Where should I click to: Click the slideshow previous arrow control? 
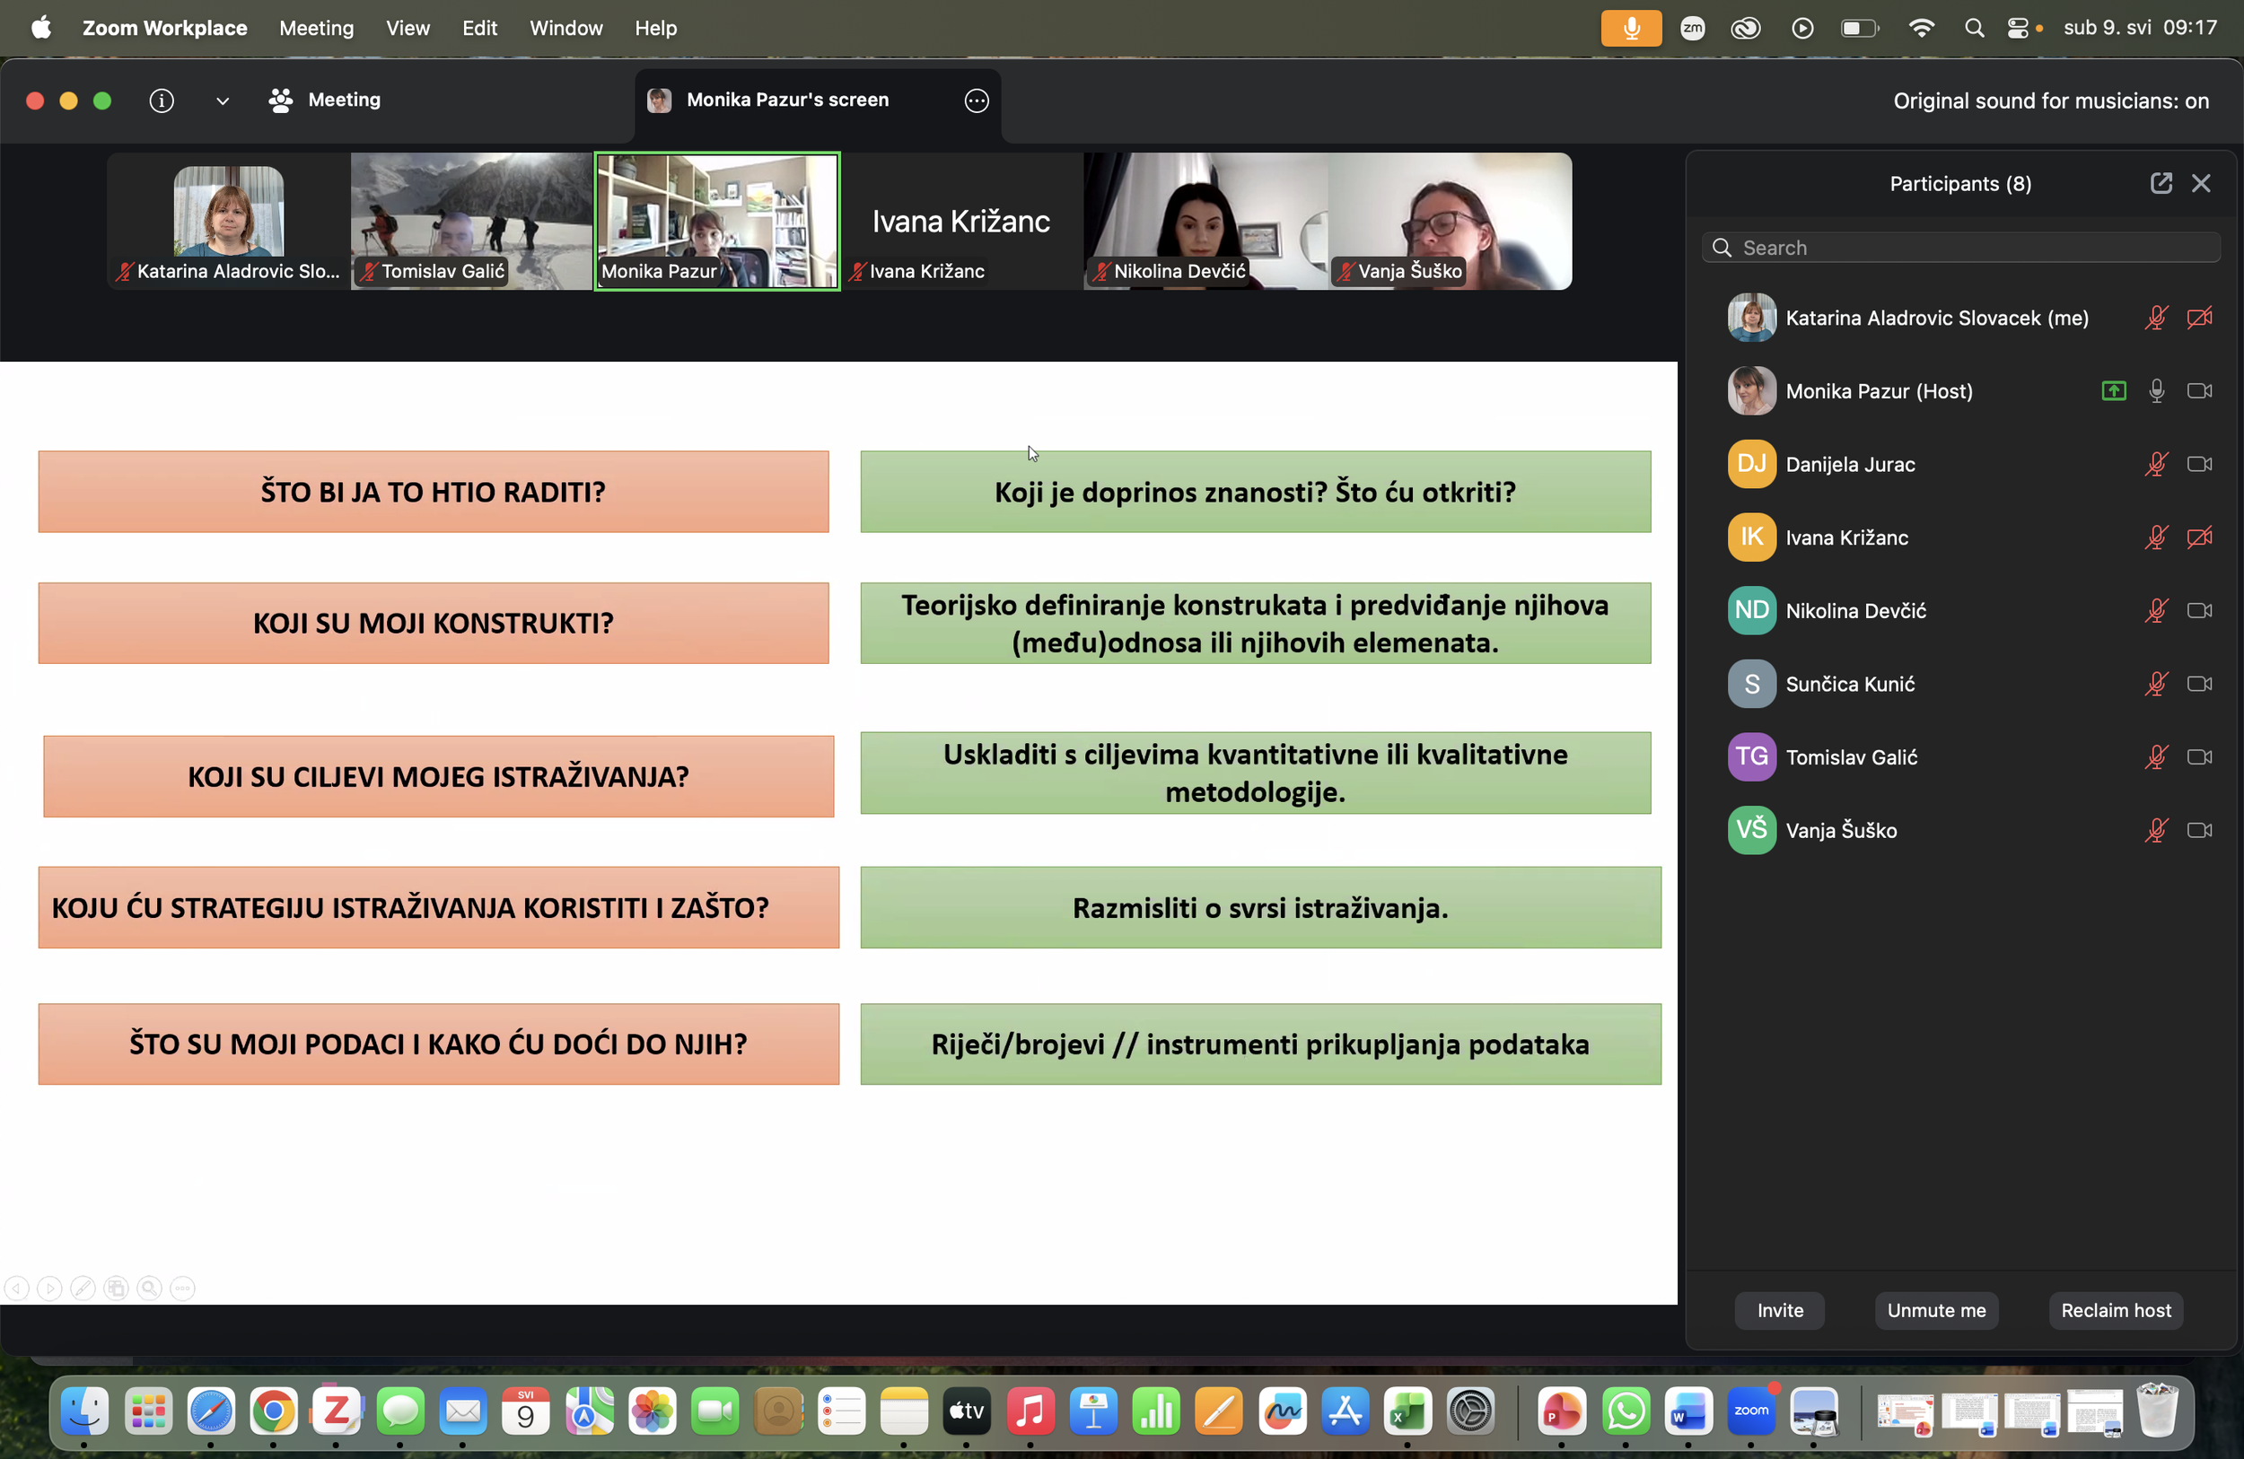tap(17, 1288)
